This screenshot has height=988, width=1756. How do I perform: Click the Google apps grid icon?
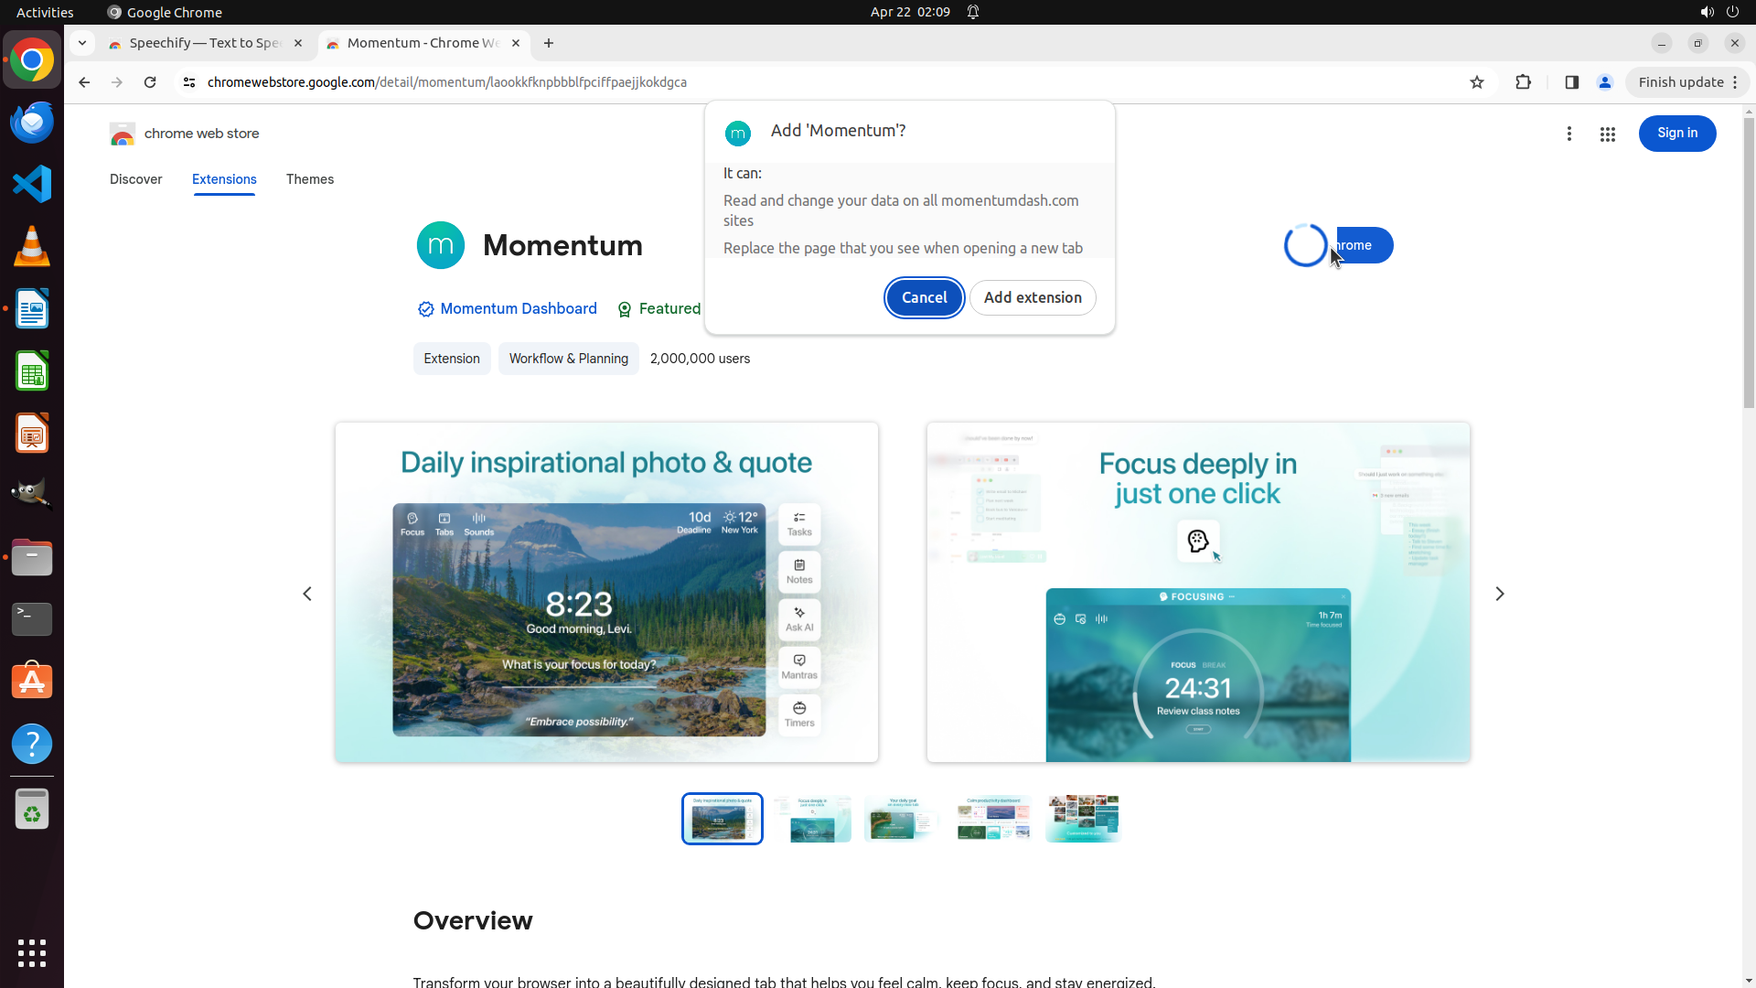[1607, 134]
